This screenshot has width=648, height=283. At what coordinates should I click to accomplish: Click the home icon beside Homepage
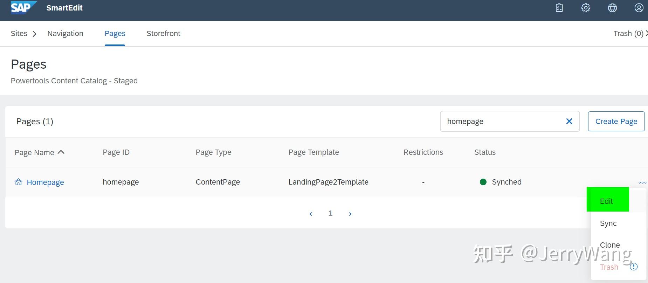tap(19, 182)
